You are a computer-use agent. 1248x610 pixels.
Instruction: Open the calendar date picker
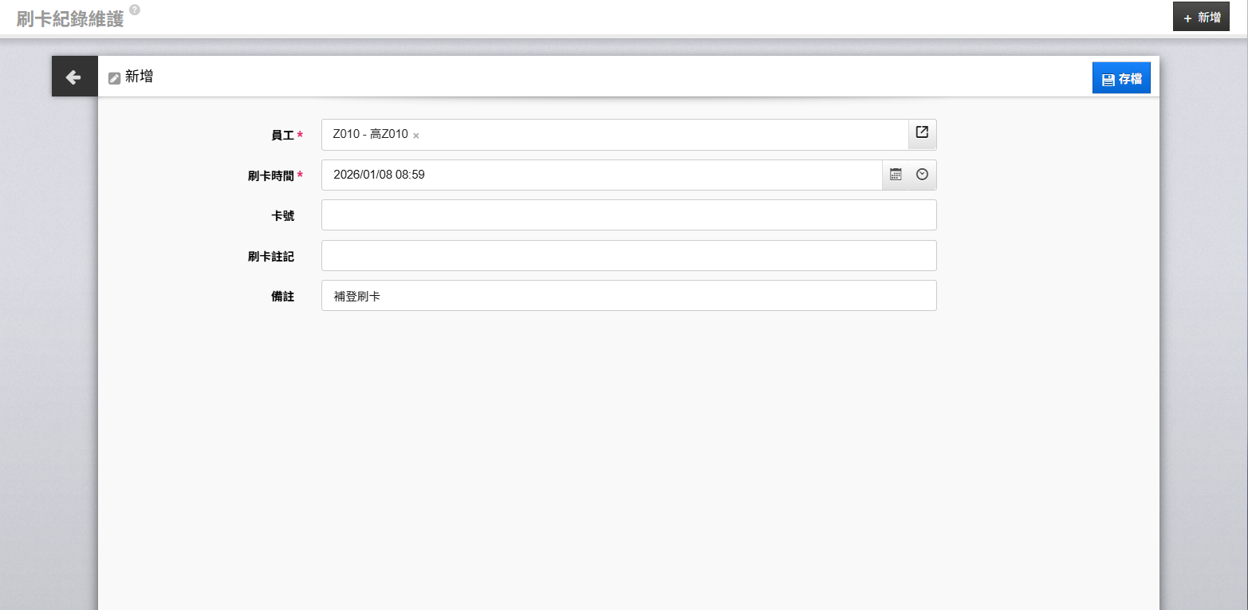(x=896, y=175)
